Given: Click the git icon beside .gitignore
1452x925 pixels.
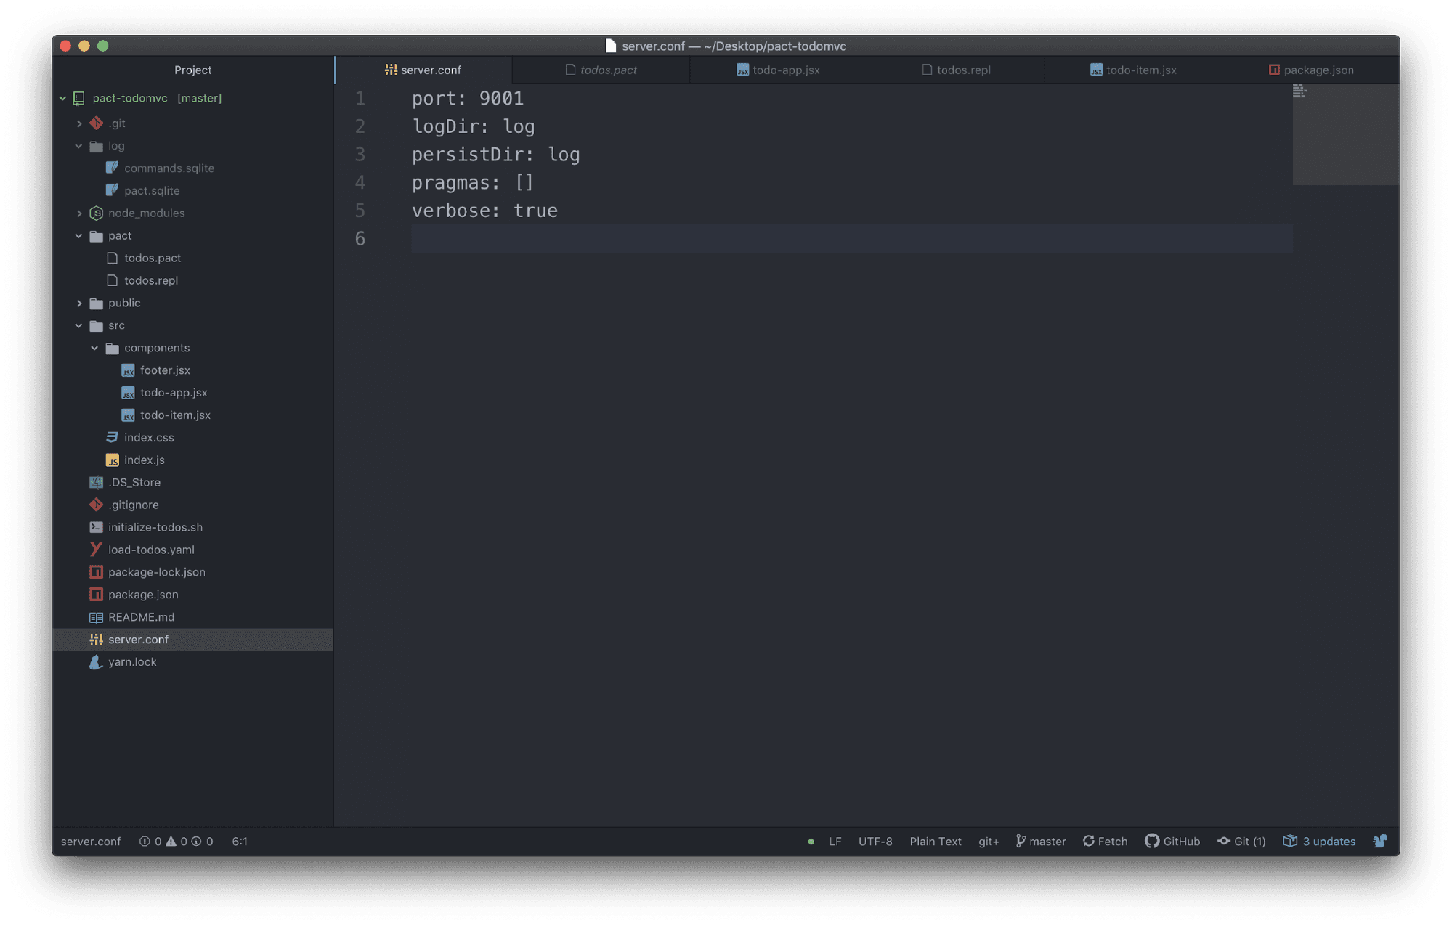Looking at the screenshot, I should coord(96,505).
